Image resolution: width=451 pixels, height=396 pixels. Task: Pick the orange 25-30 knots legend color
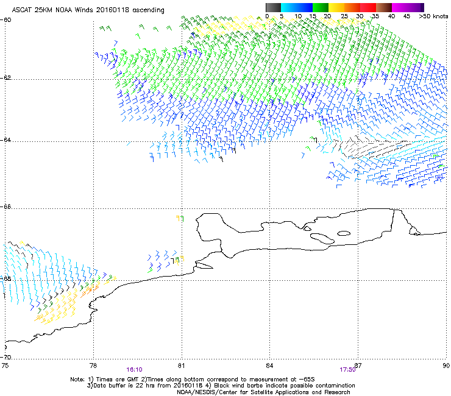[x=352, y=7]
